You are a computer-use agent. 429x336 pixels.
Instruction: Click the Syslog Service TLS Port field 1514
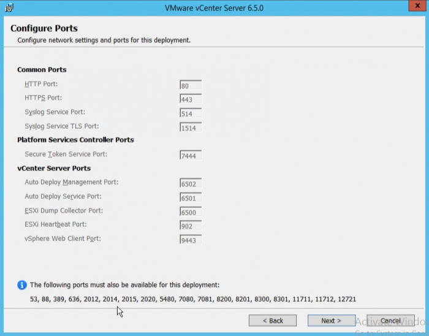tap(191, 128)
